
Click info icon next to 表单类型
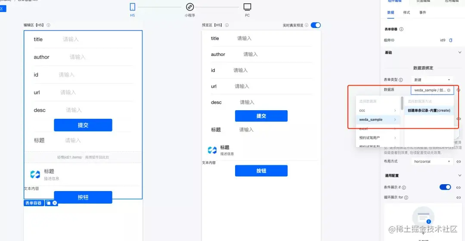click(401, 80)
